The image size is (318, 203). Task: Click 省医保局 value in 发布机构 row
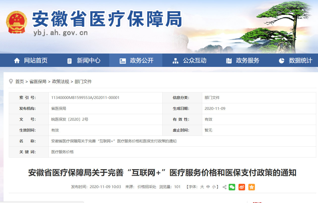click(59, 108)
